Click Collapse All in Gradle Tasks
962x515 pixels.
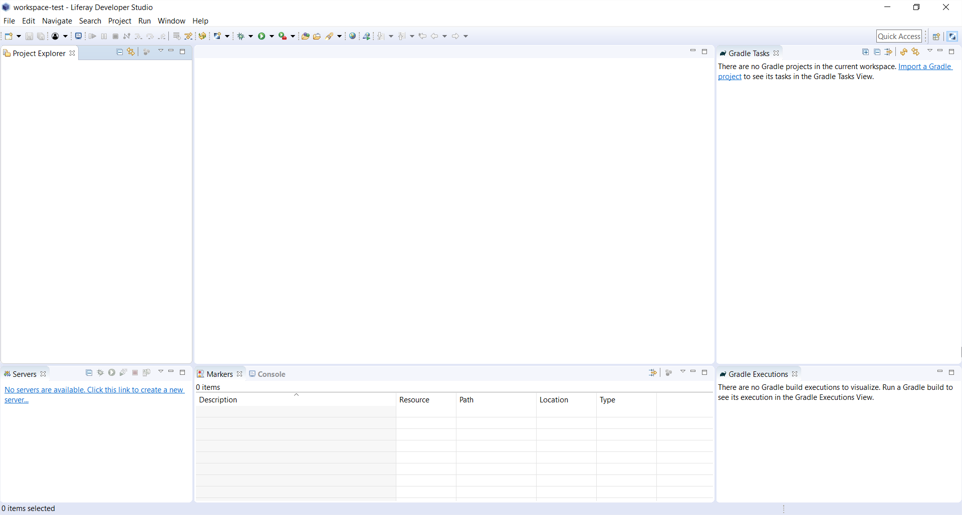coord(877,52)
